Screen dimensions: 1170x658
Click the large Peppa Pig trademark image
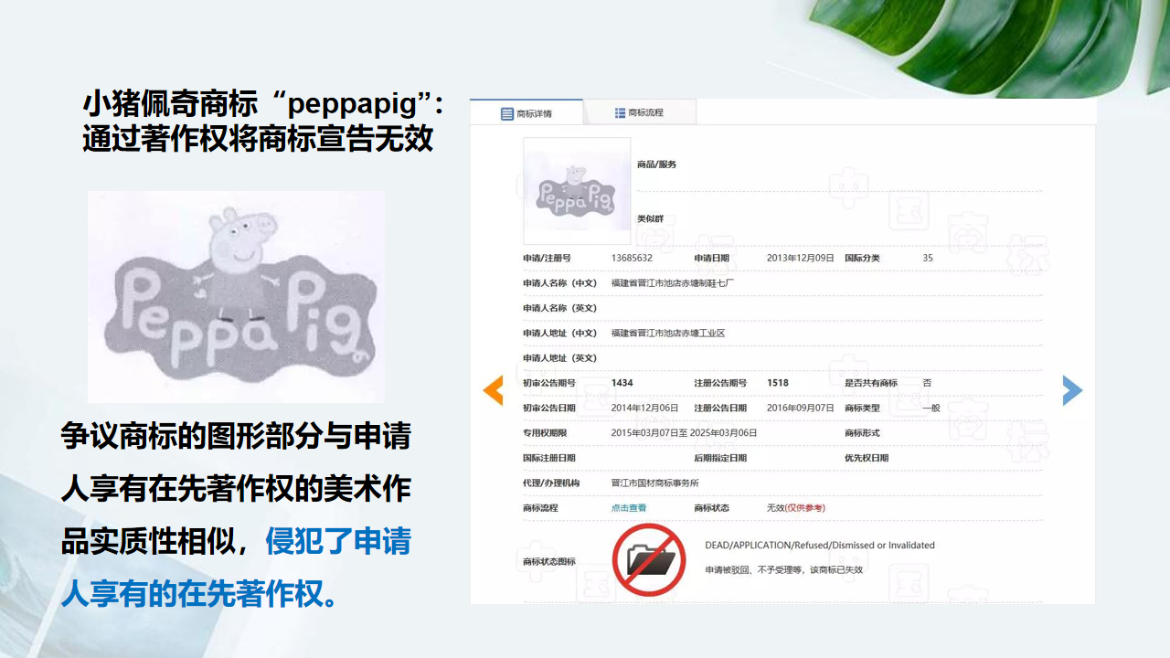236,297
